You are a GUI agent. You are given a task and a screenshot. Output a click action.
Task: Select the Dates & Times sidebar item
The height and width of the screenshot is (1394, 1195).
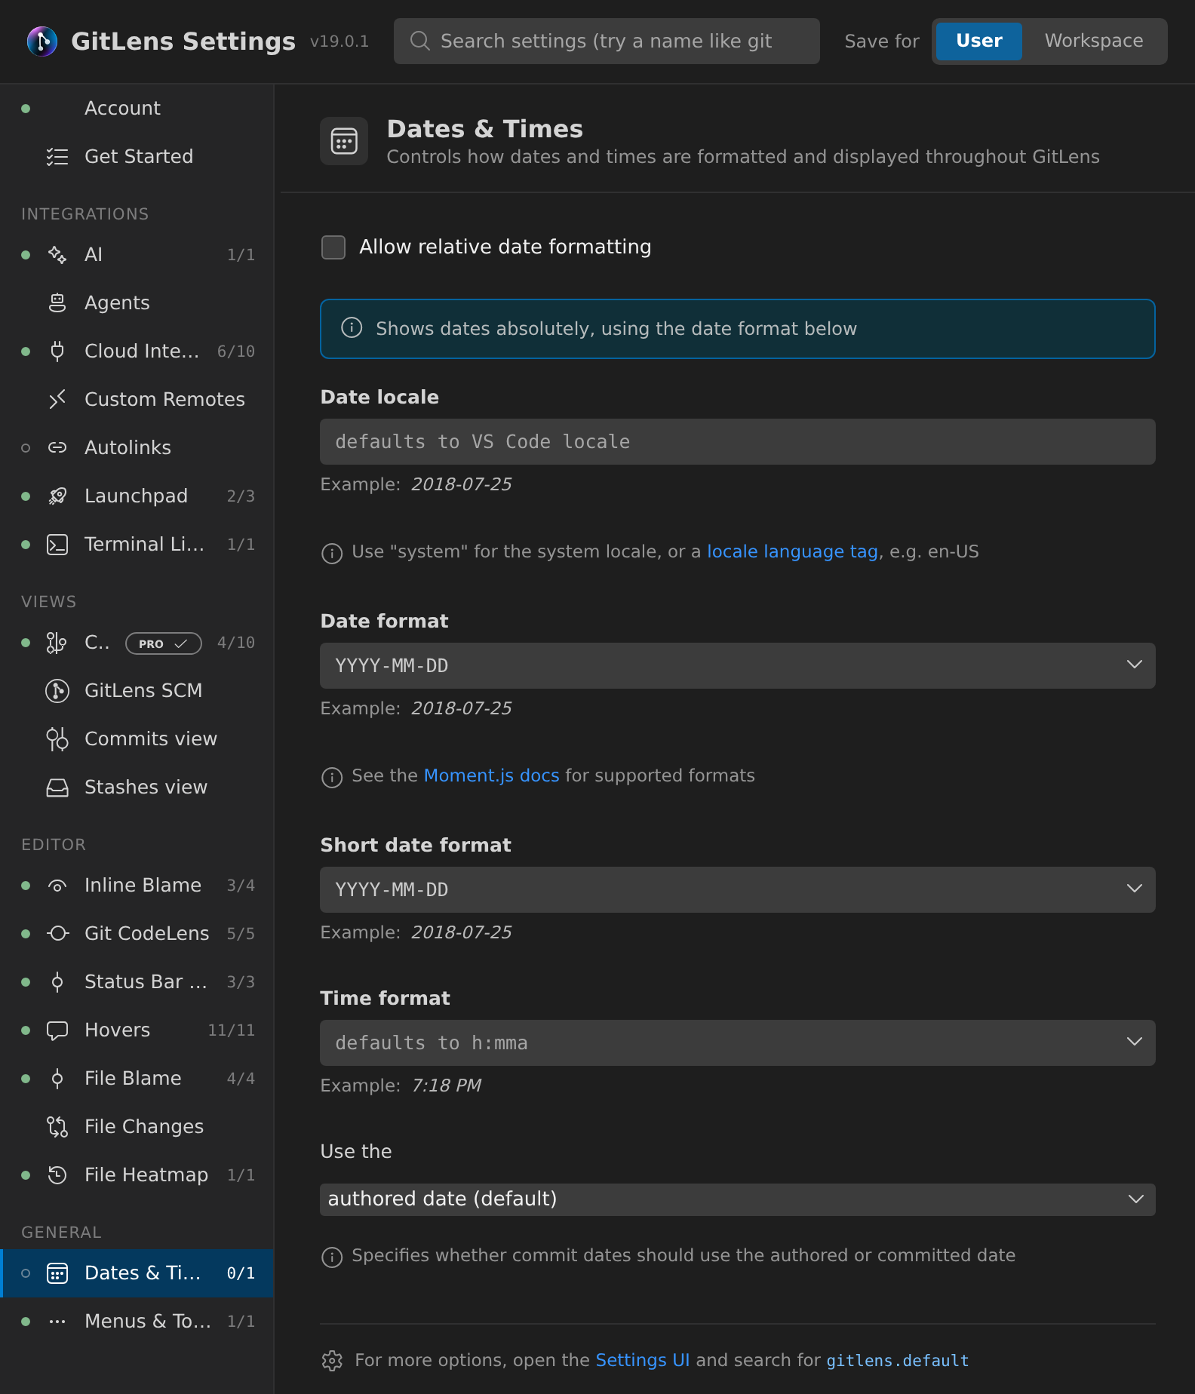(137, 1273)
